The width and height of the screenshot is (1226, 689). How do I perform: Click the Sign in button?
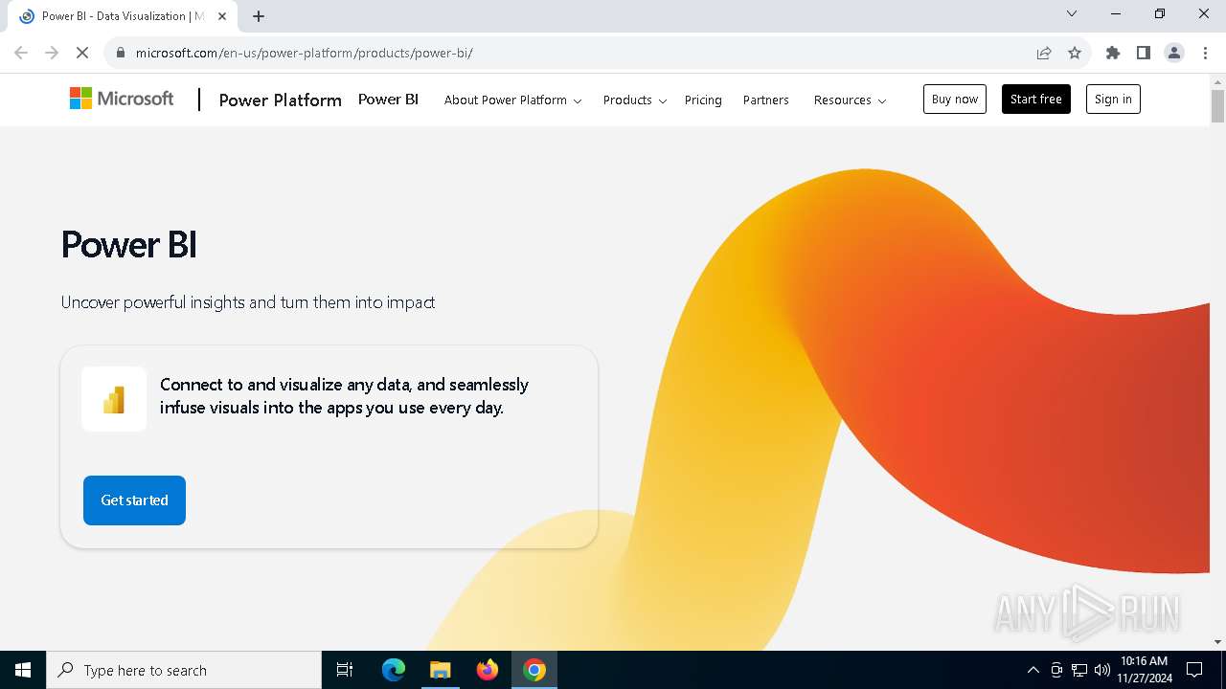[1113, 99]
